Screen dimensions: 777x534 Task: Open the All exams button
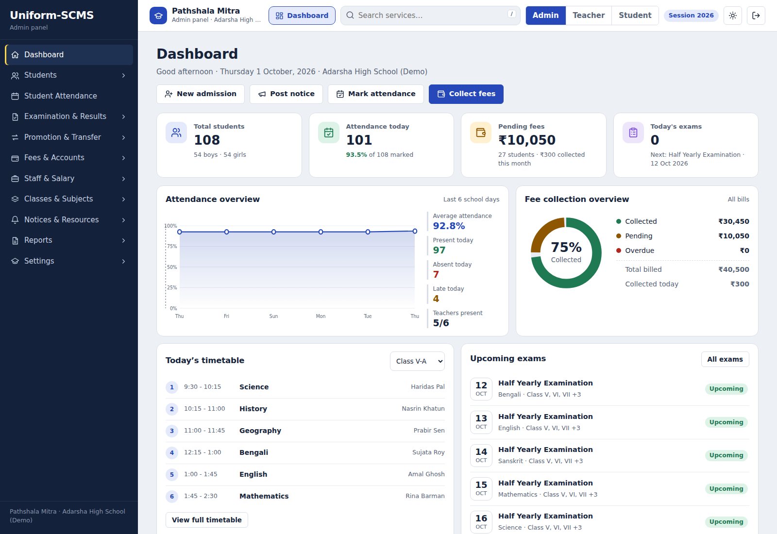(x=725, y=359)
